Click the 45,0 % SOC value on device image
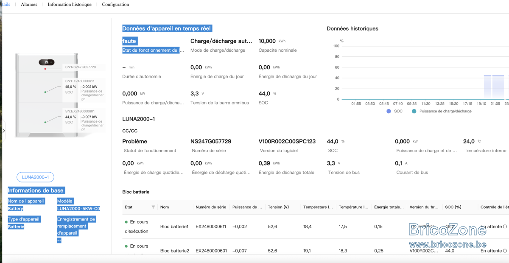Viewport: 509px width, 263px height. tap(70, 87)
